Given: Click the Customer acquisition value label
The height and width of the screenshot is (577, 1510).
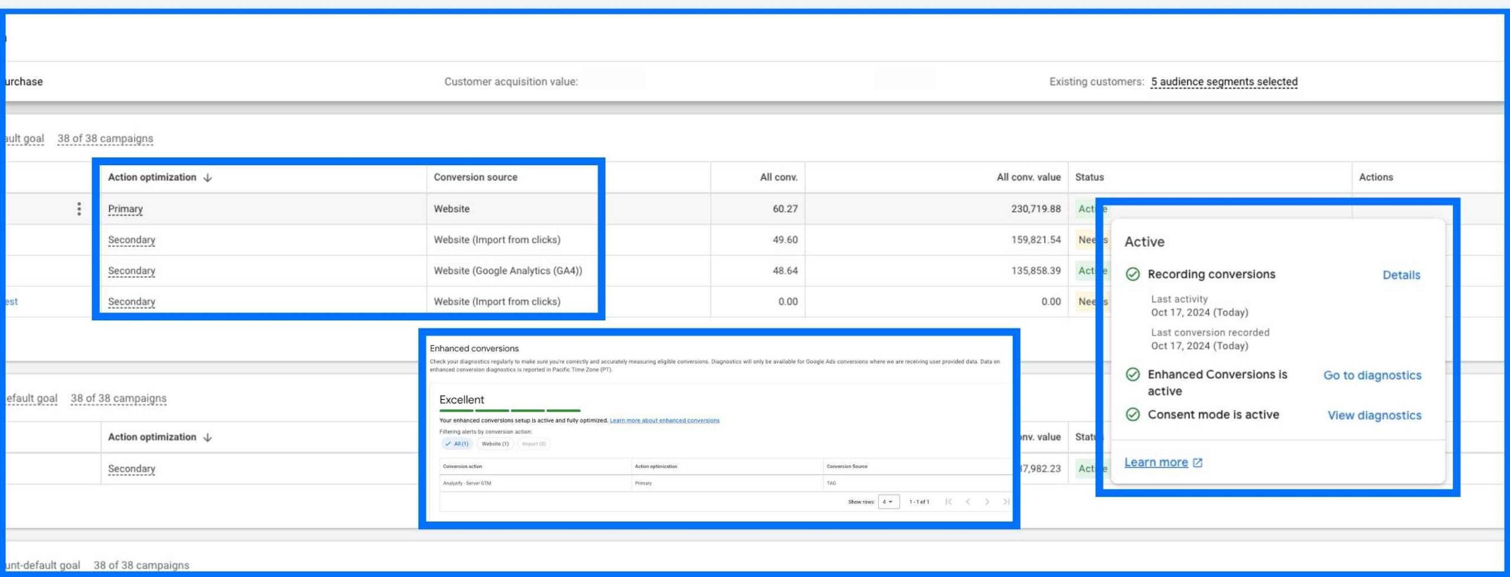Looking at the screenshot, I should click(511, 82).
